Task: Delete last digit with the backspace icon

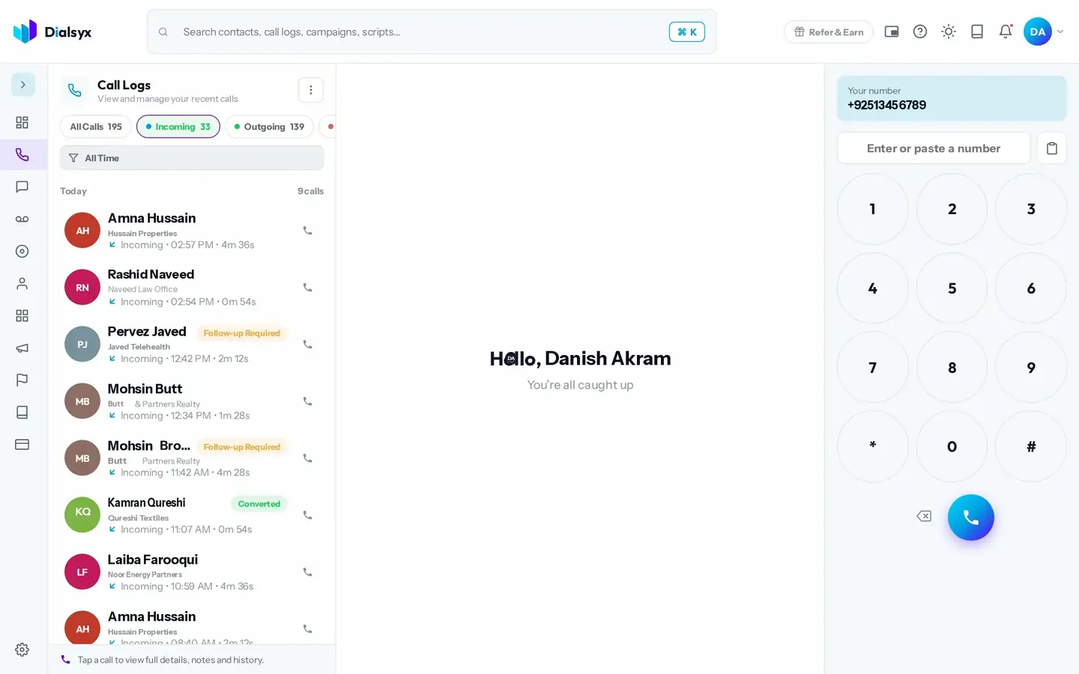Action: [x=924, y=516]
